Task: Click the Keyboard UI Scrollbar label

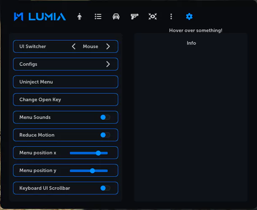Action: (x=45, y=188)
